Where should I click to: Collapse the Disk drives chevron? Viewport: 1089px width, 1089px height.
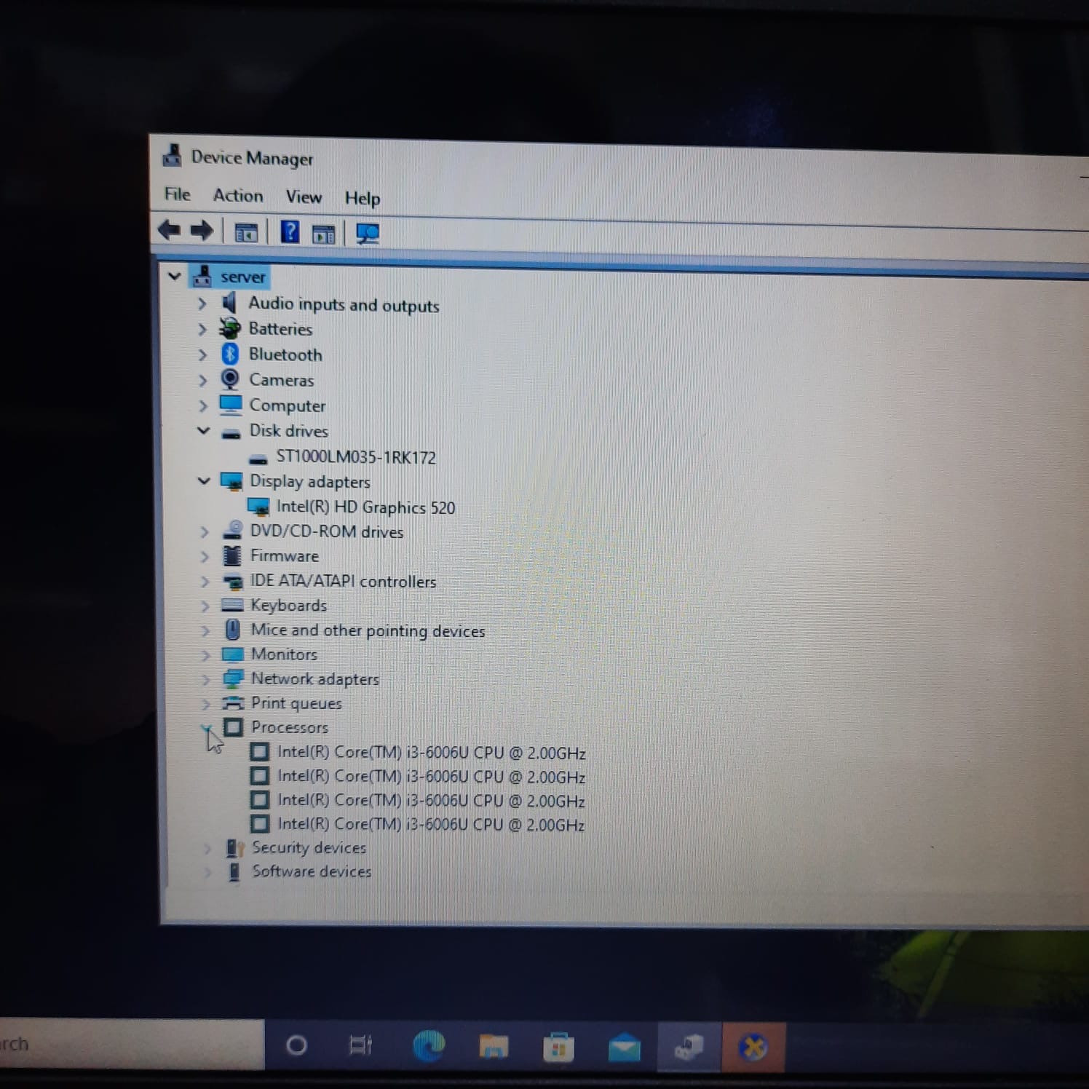(x=204, y=430)
